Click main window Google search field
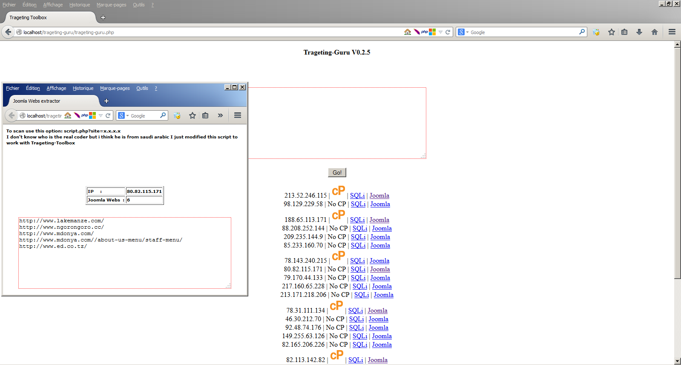 pyautogui.click(x=523, y=32)
